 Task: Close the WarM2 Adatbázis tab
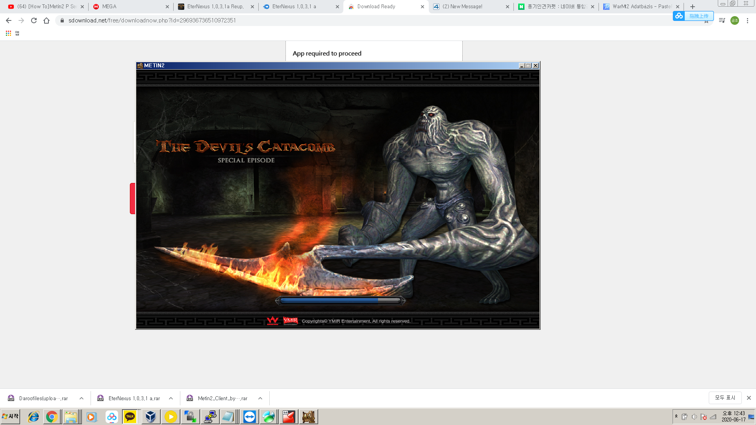(678, 7)
